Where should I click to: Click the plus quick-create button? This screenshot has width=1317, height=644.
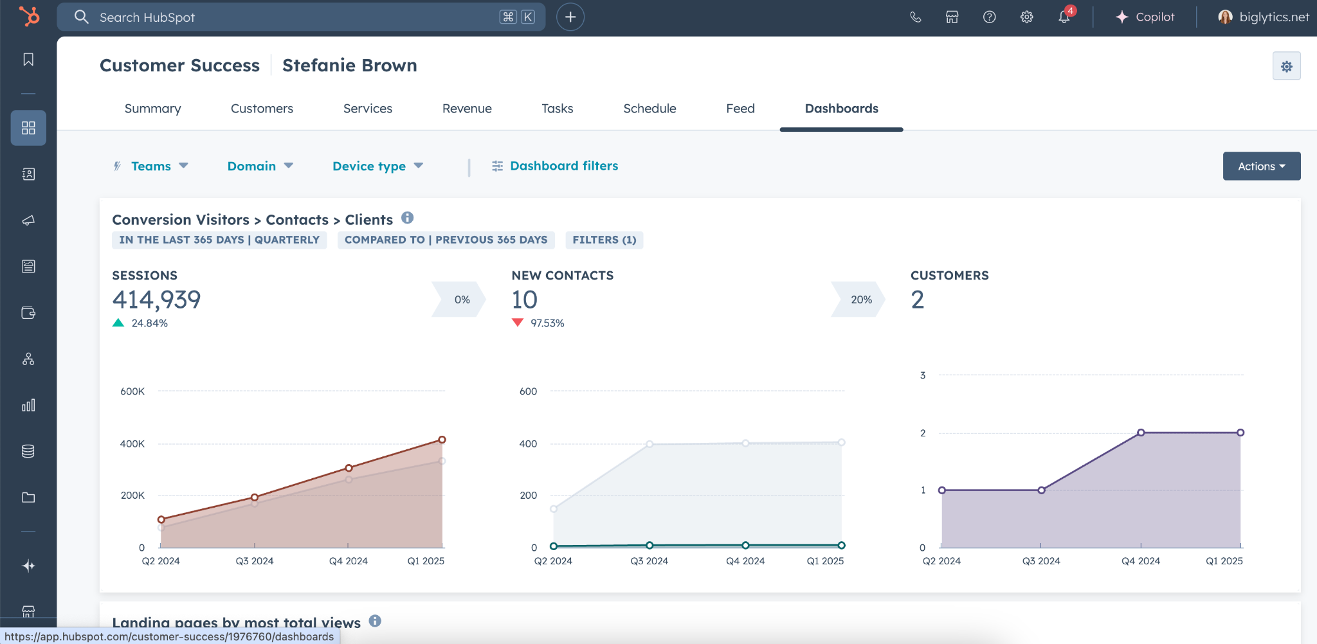(x=570, y=17)
